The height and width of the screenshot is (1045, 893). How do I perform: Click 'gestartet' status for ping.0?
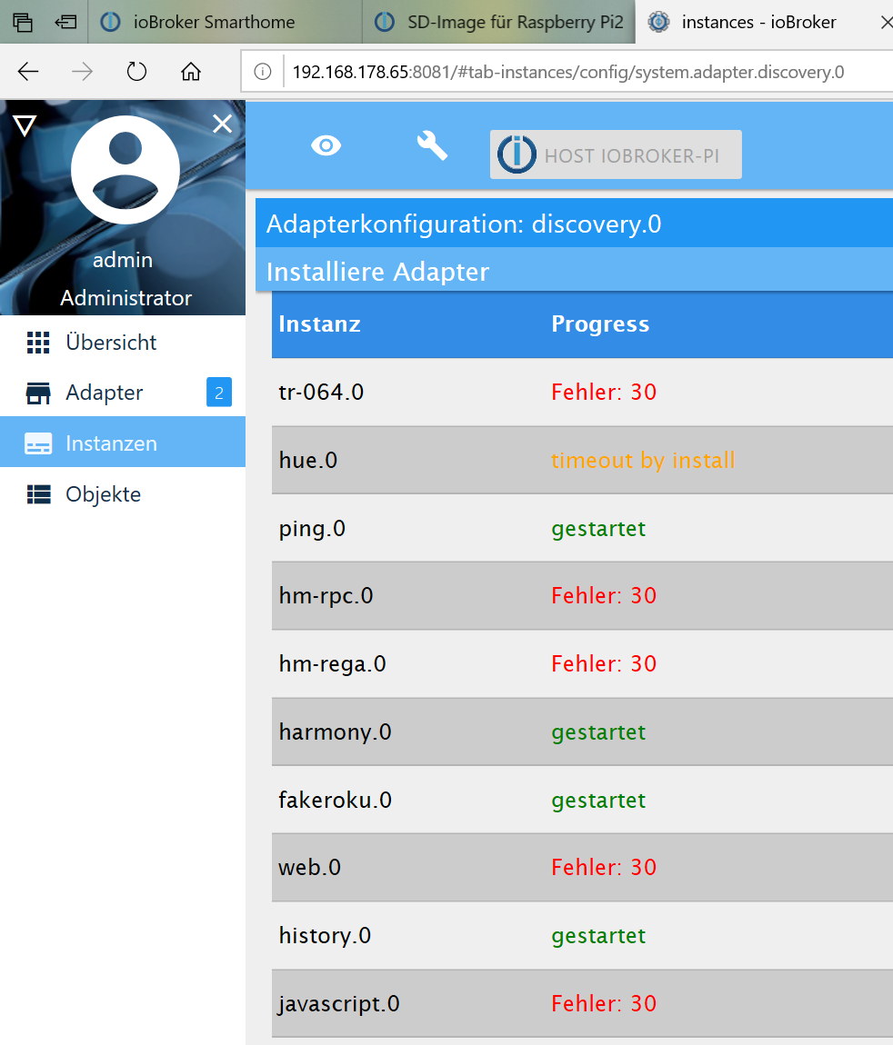click(x=598, y=529)
